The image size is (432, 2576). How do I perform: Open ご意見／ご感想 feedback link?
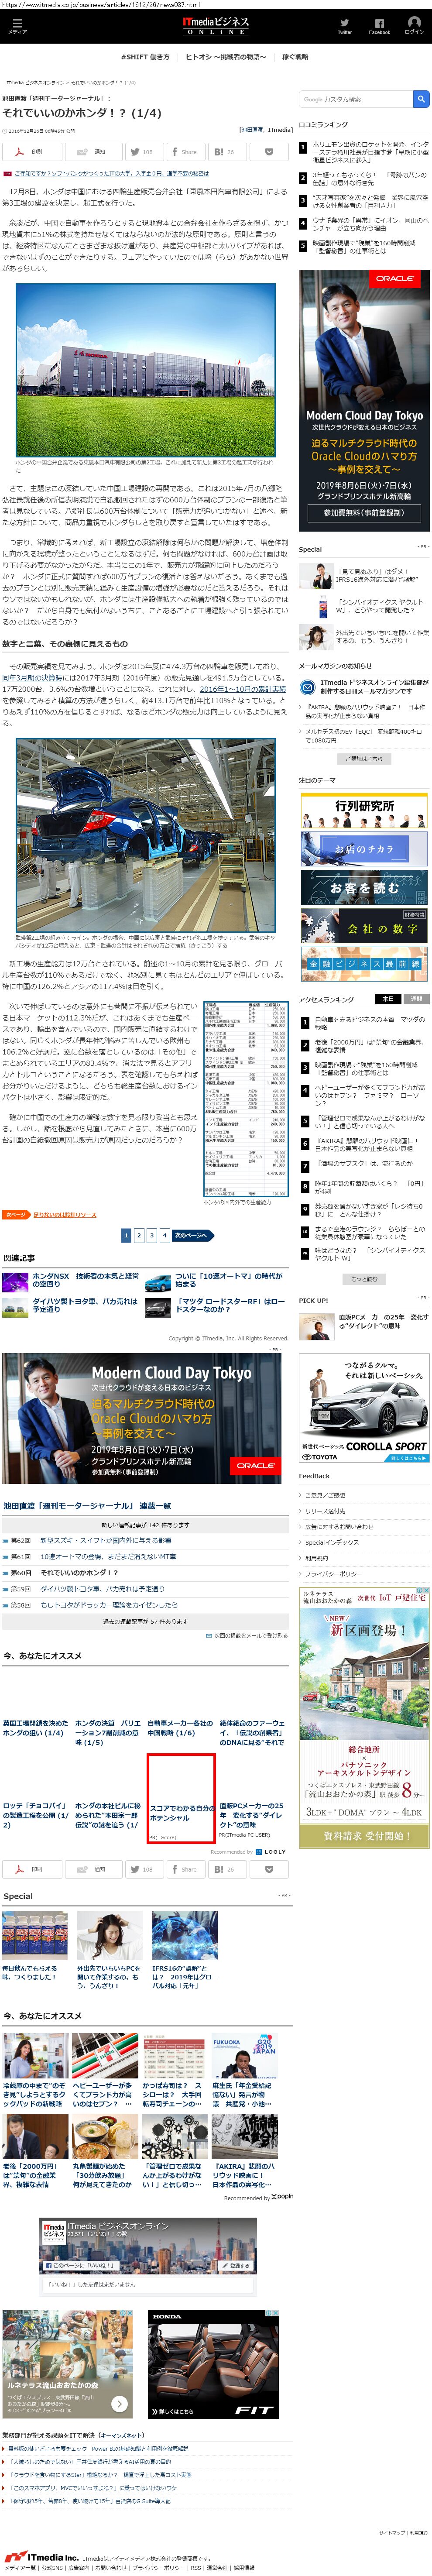tap(325, 1495)
